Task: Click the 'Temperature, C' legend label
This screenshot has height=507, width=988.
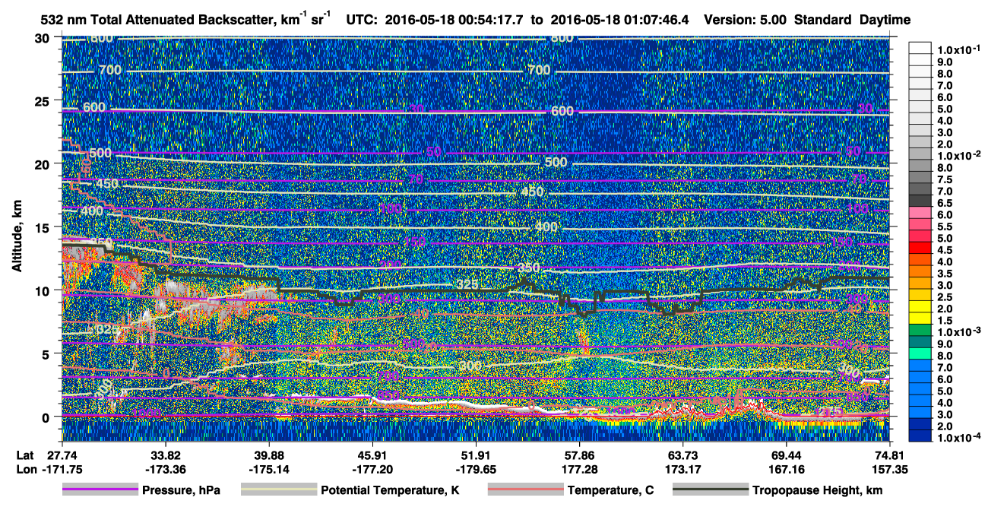Action: coord(610,491)
